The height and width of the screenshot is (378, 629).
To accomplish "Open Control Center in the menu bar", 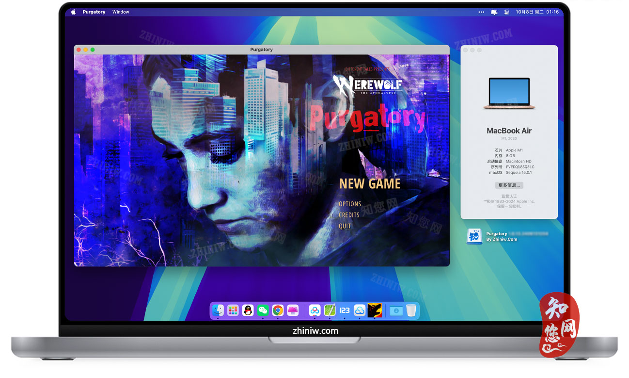I will (x=507, y=12).
